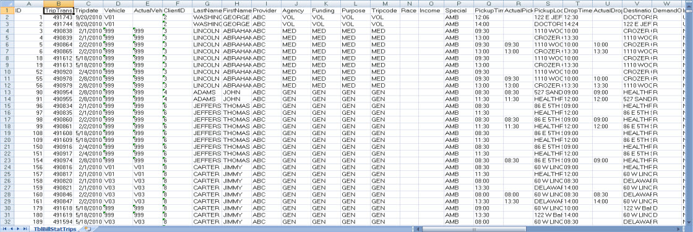Click the cell containing 491743

(x=58, y=17)
